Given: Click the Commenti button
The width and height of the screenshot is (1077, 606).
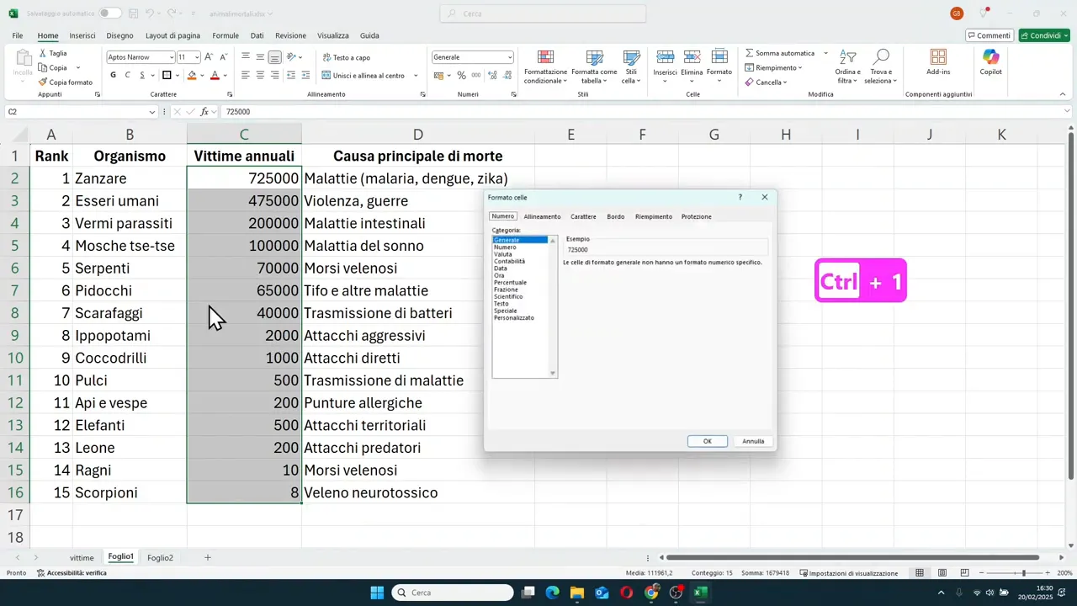Looking at the screenshot, I should [x=989, y=35].
